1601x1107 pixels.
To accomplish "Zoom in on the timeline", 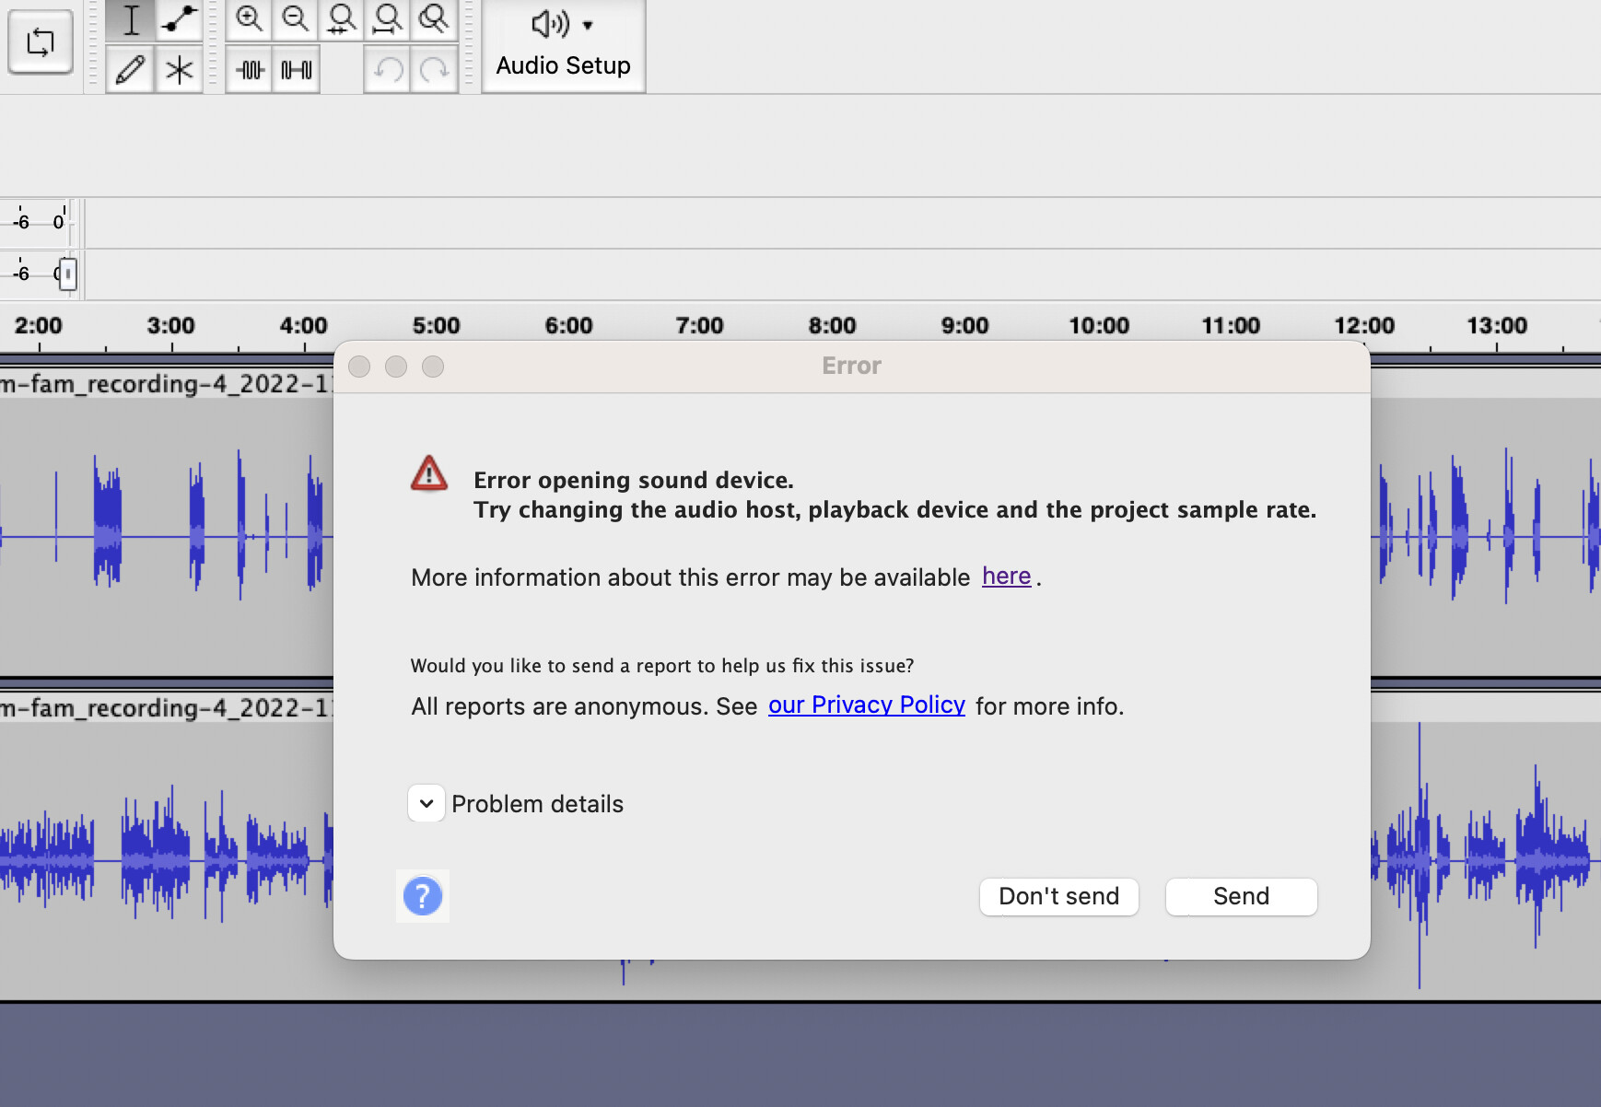I will pyautogui.click(x=250, y=17).
